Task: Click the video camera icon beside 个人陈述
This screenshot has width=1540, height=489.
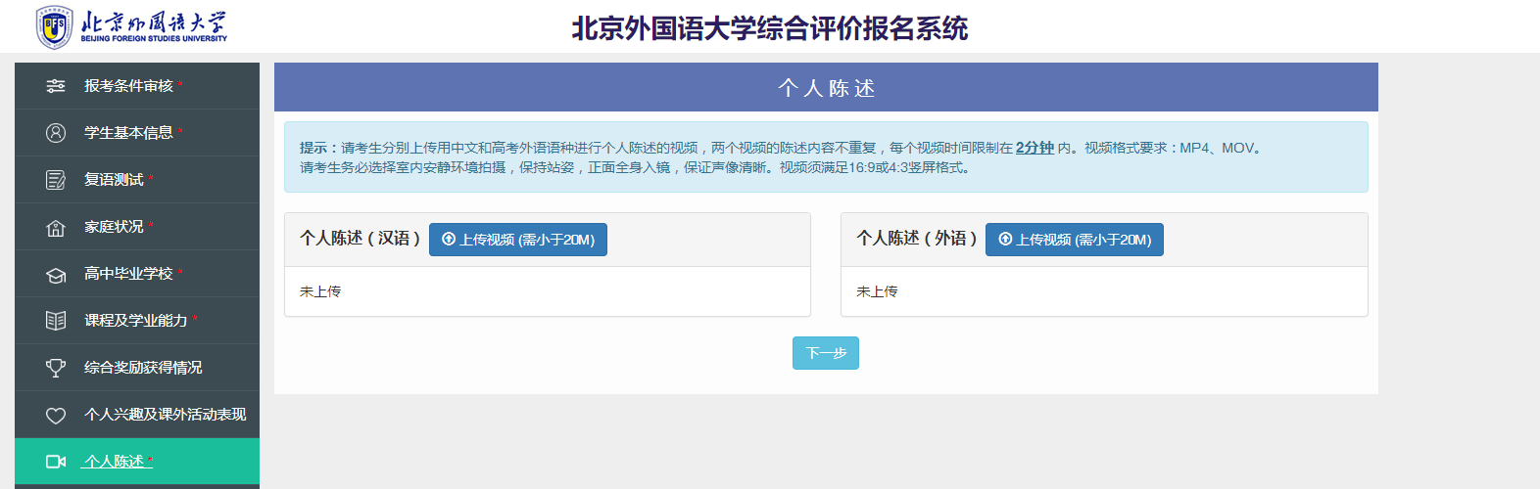Action: click(x=56, y=462)
